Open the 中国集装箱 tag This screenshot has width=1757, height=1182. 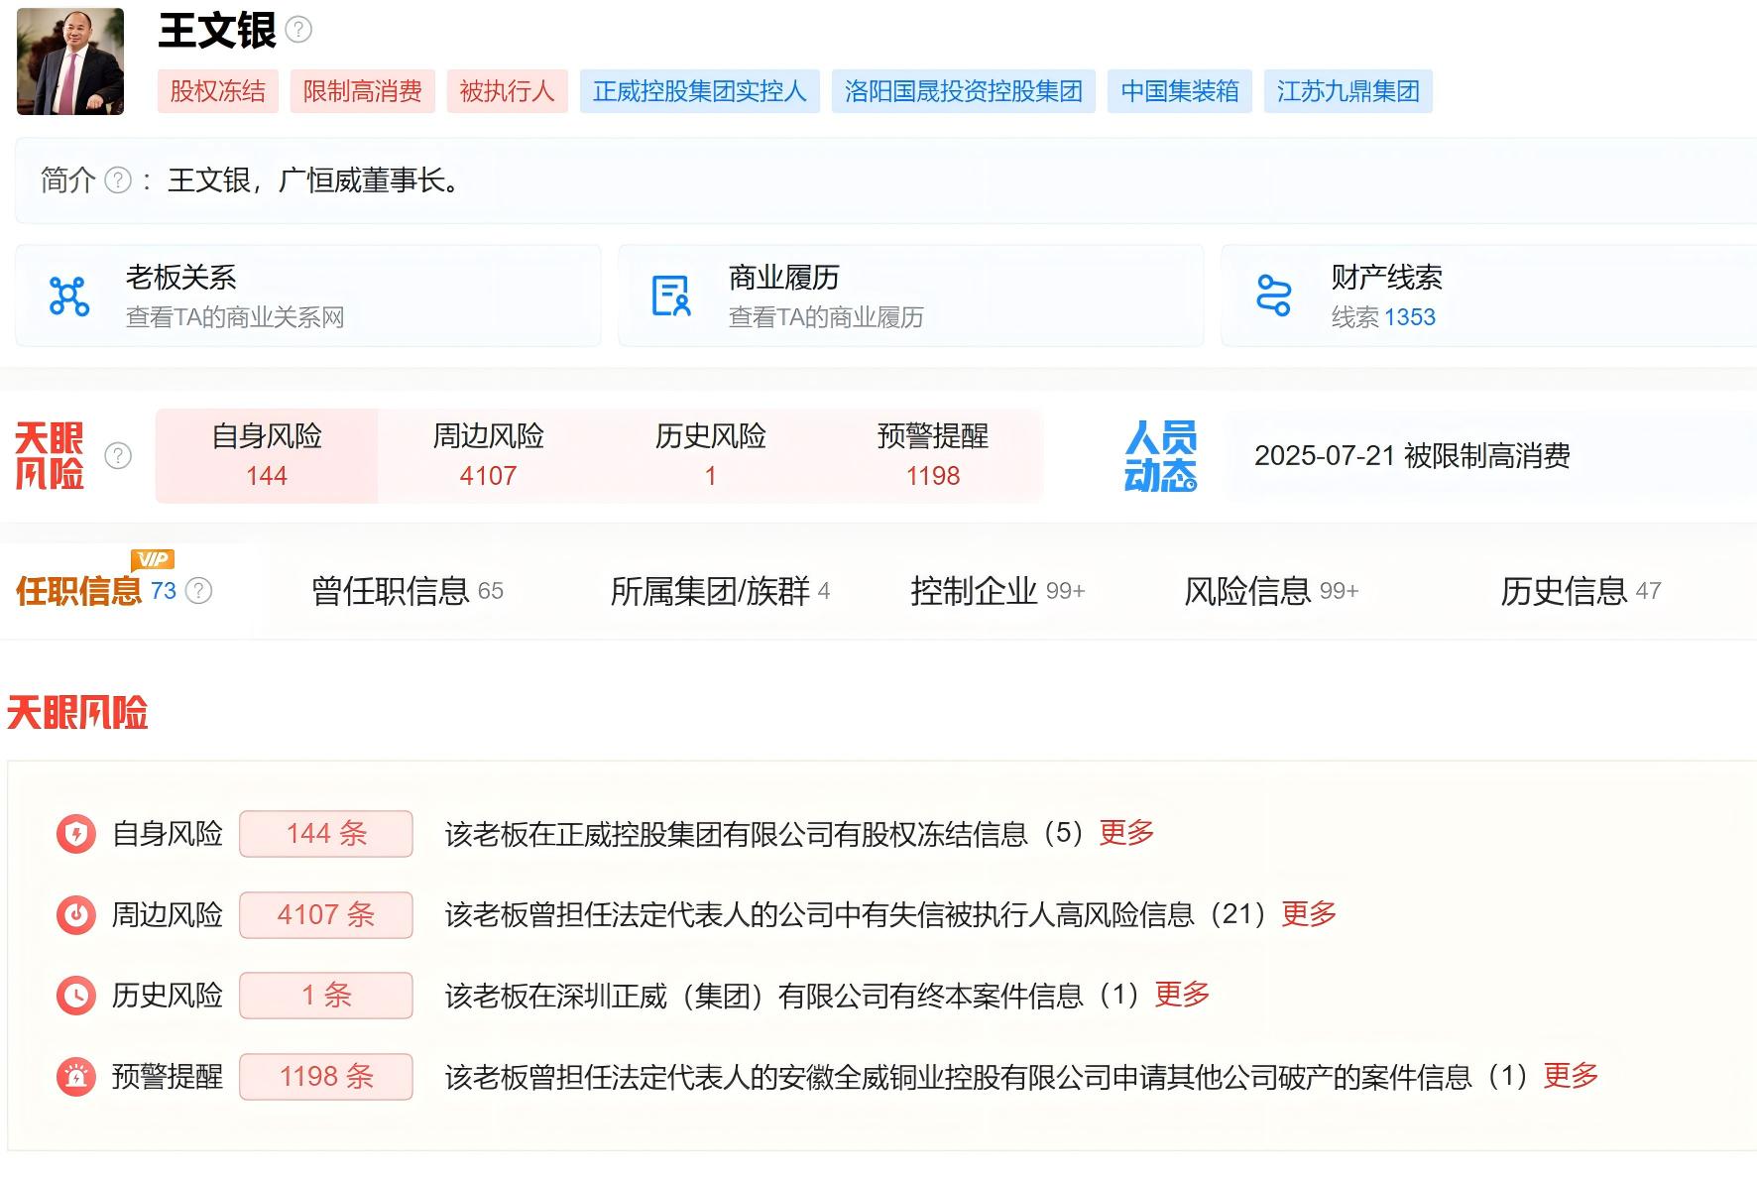tap(1180, 91)
